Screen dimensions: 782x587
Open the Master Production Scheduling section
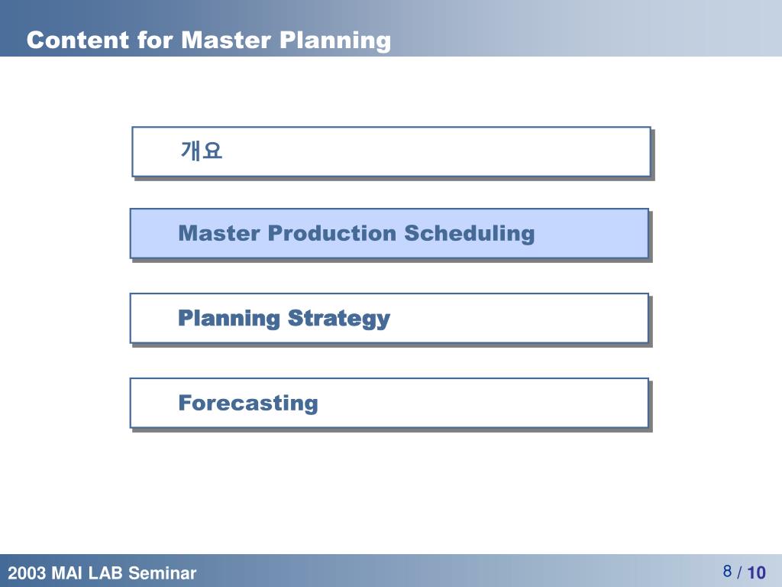click(x=389, y=234)
